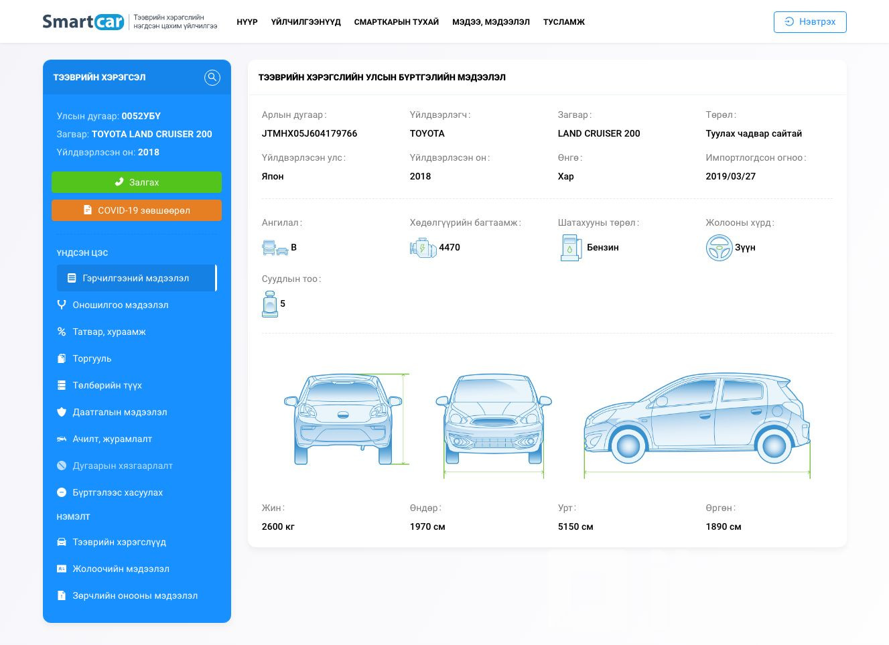Click the Нэвтрэх login button
Viewport: 889px width, 645px height.
810,21
